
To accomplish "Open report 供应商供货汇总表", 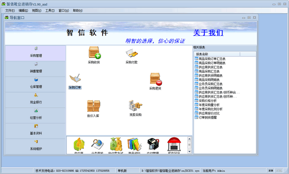I will click(x=209, y=67).
